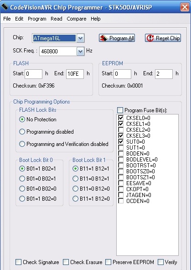The width and height of the screenshot is (191, 270).
Task: Click the FLASH End field showing 10FE
Action: [x=75, y=74]
